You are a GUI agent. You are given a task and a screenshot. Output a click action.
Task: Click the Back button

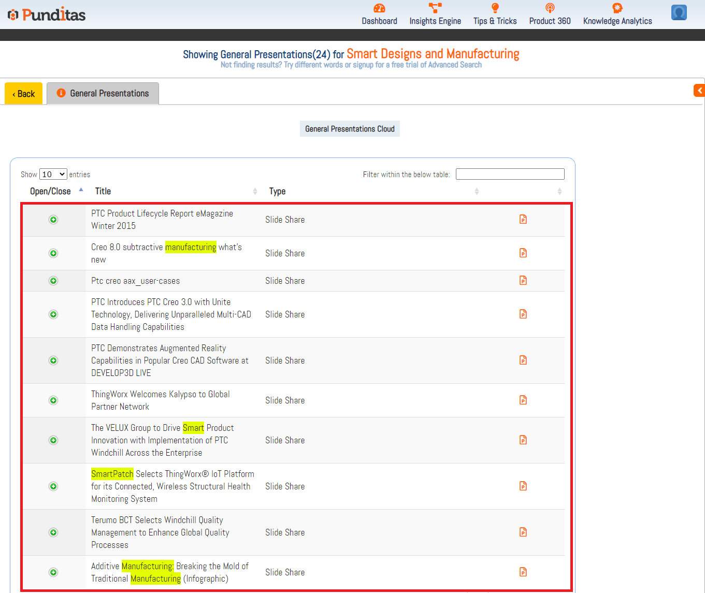(x=24, y=94)
